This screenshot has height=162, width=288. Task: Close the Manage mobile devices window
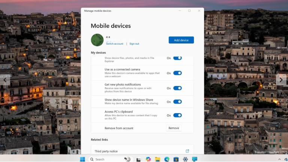[199, 10]
